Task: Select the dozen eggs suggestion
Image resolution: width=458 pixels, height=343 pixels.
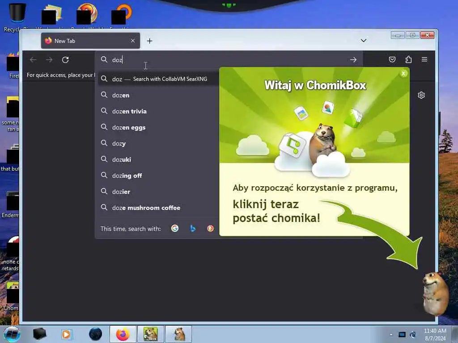Action: [x=158, y=127]
